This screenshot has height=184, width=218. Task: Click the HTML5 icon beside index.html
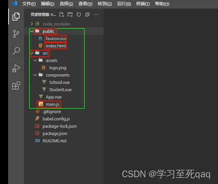pos(40,46)
